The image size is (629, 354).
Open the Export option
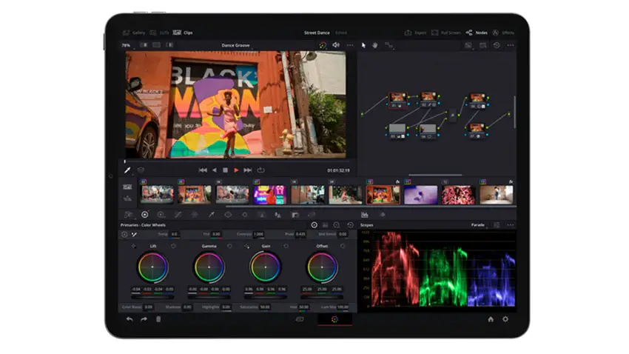pyautogui.click(x=416, y=33)
